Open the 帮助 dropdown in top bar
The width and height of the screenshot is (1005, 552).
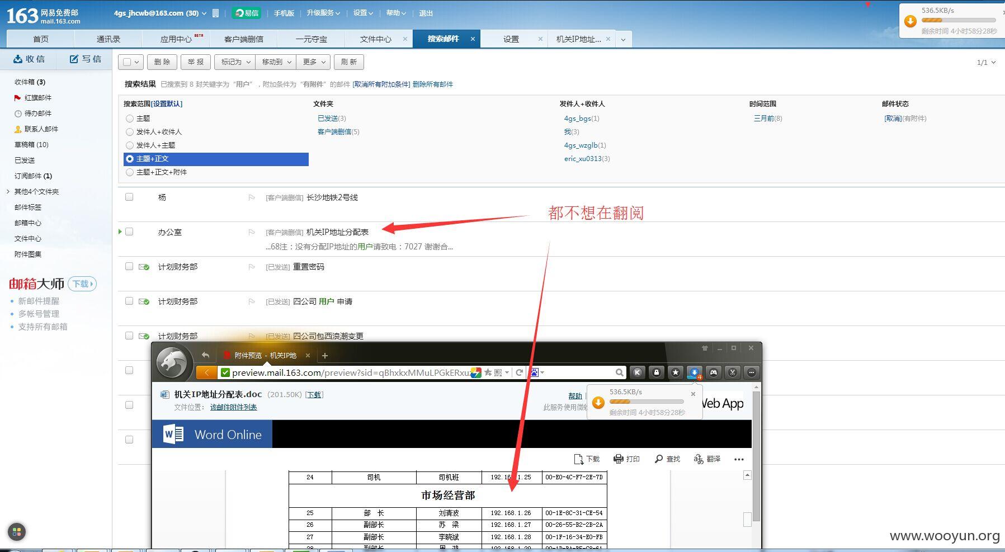point(395,13)
